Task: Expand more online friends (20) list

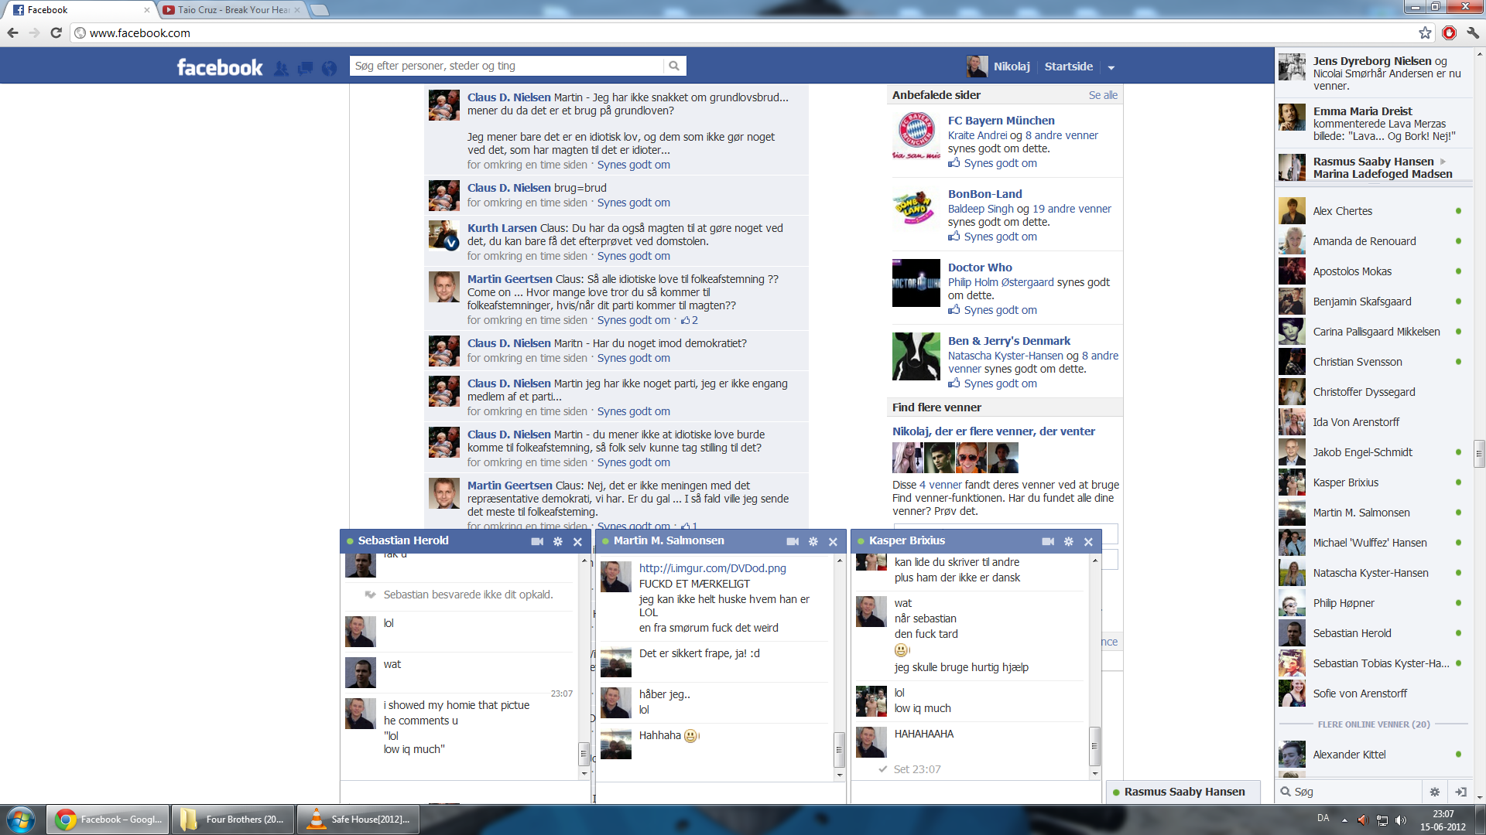Action: tap(1374, 724)
